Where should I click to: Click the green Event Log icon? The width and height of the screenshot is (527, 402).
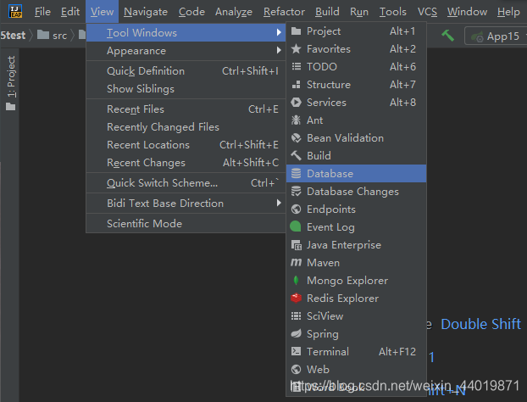[296, 226]
